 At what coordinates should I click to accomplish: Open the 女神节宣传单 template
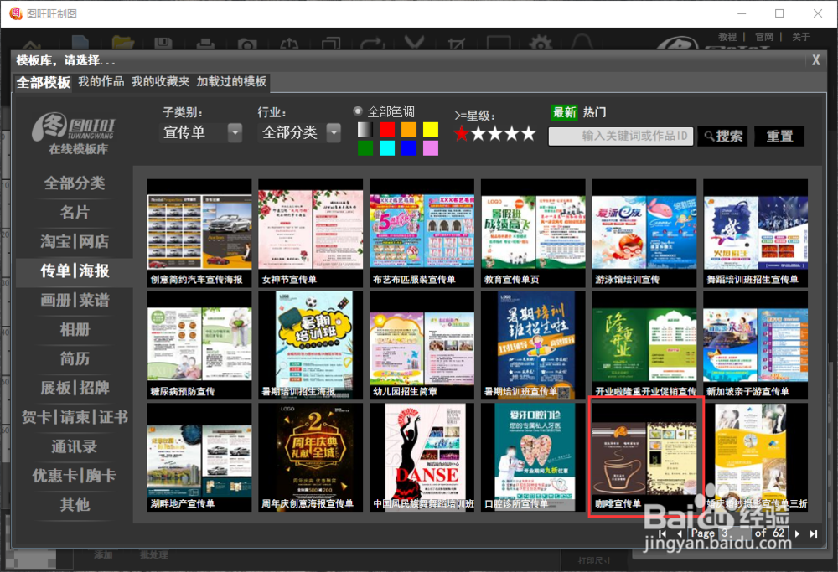311,233
